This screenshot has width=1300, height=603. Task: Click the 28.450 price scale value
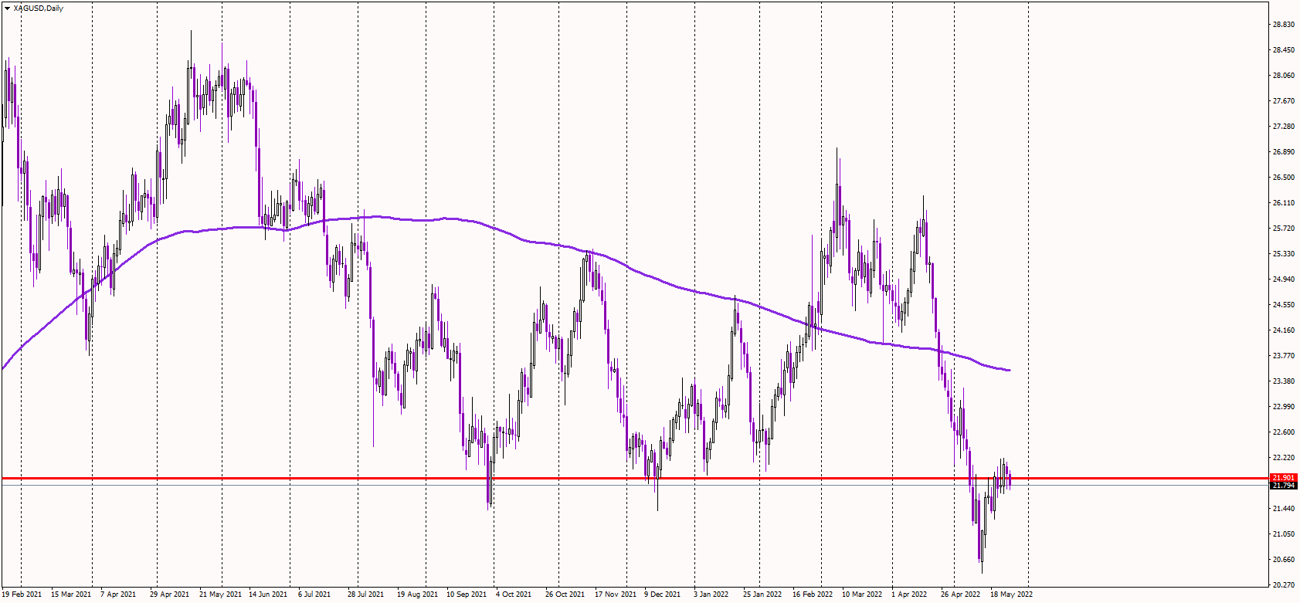coord(1284,50)
